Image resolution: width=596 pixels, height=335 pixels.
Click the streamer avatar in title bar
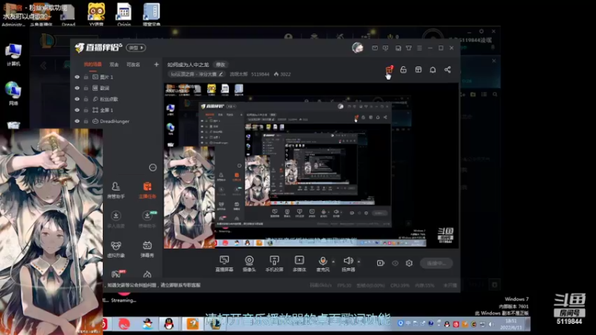point(358,48)
